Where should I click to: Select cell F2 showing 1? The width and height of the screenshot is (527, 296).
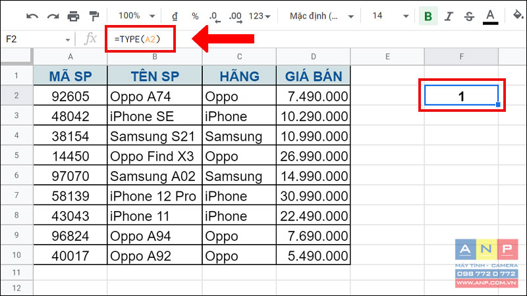click(462, 95)
